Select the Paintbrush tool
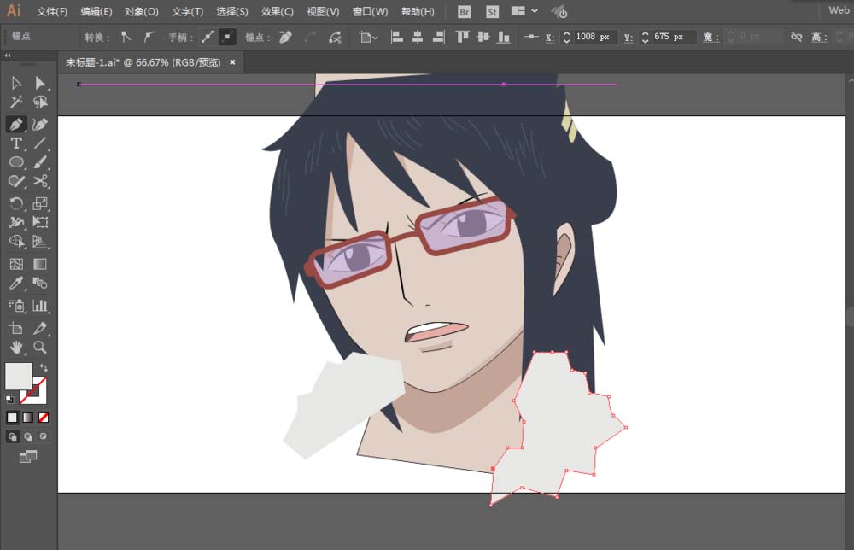 click(x=40, y=162)
